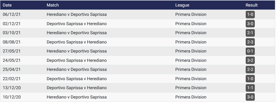Click the 0-1 result badge for 27/05/21

click(250, 51)
